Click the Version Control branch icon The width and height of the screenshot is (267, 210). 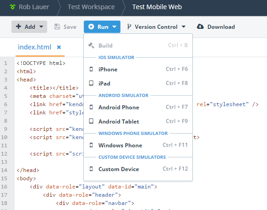(x=129, y=27)
